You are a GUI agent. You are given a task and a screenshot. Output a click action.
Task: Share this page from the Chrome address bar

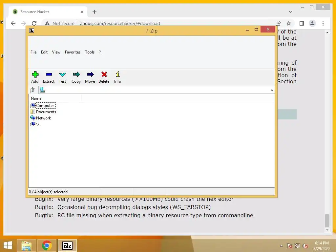pyautogui.click(x=278, y=23)
